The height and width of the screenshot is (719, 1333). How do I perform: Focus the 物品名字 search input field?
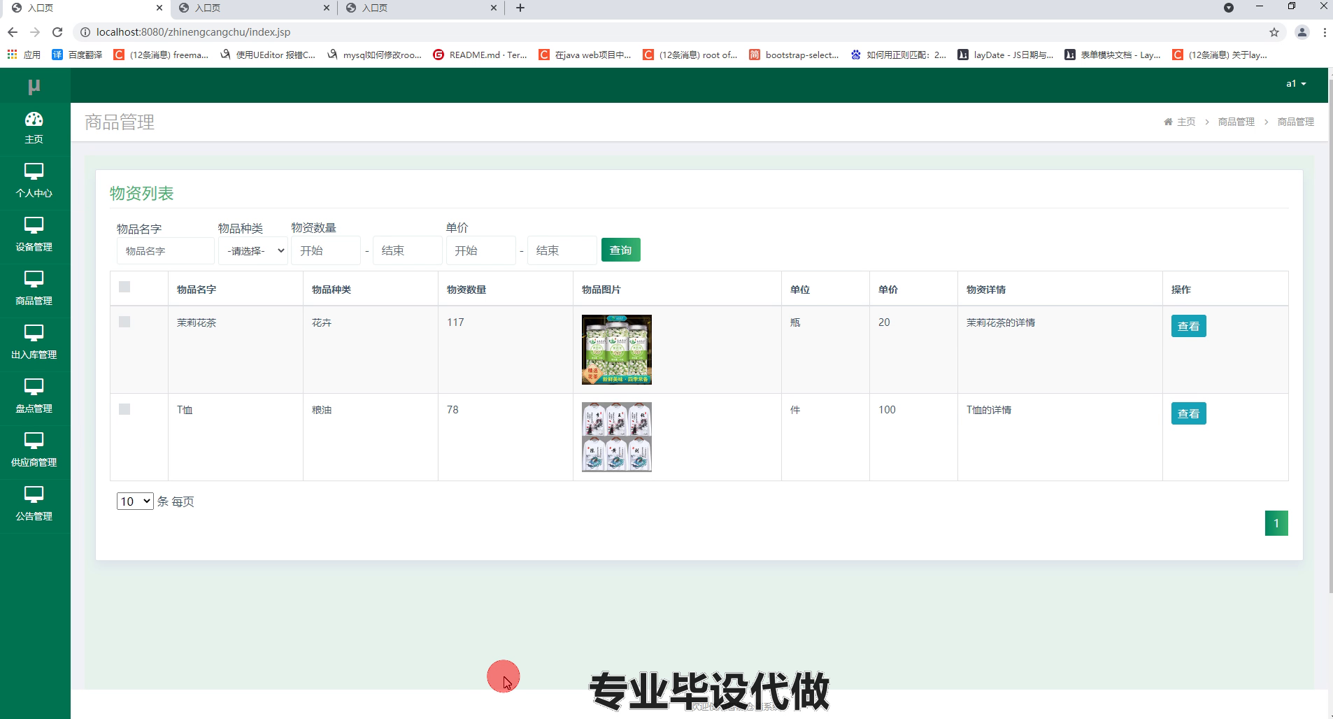(x=166, y=250)
